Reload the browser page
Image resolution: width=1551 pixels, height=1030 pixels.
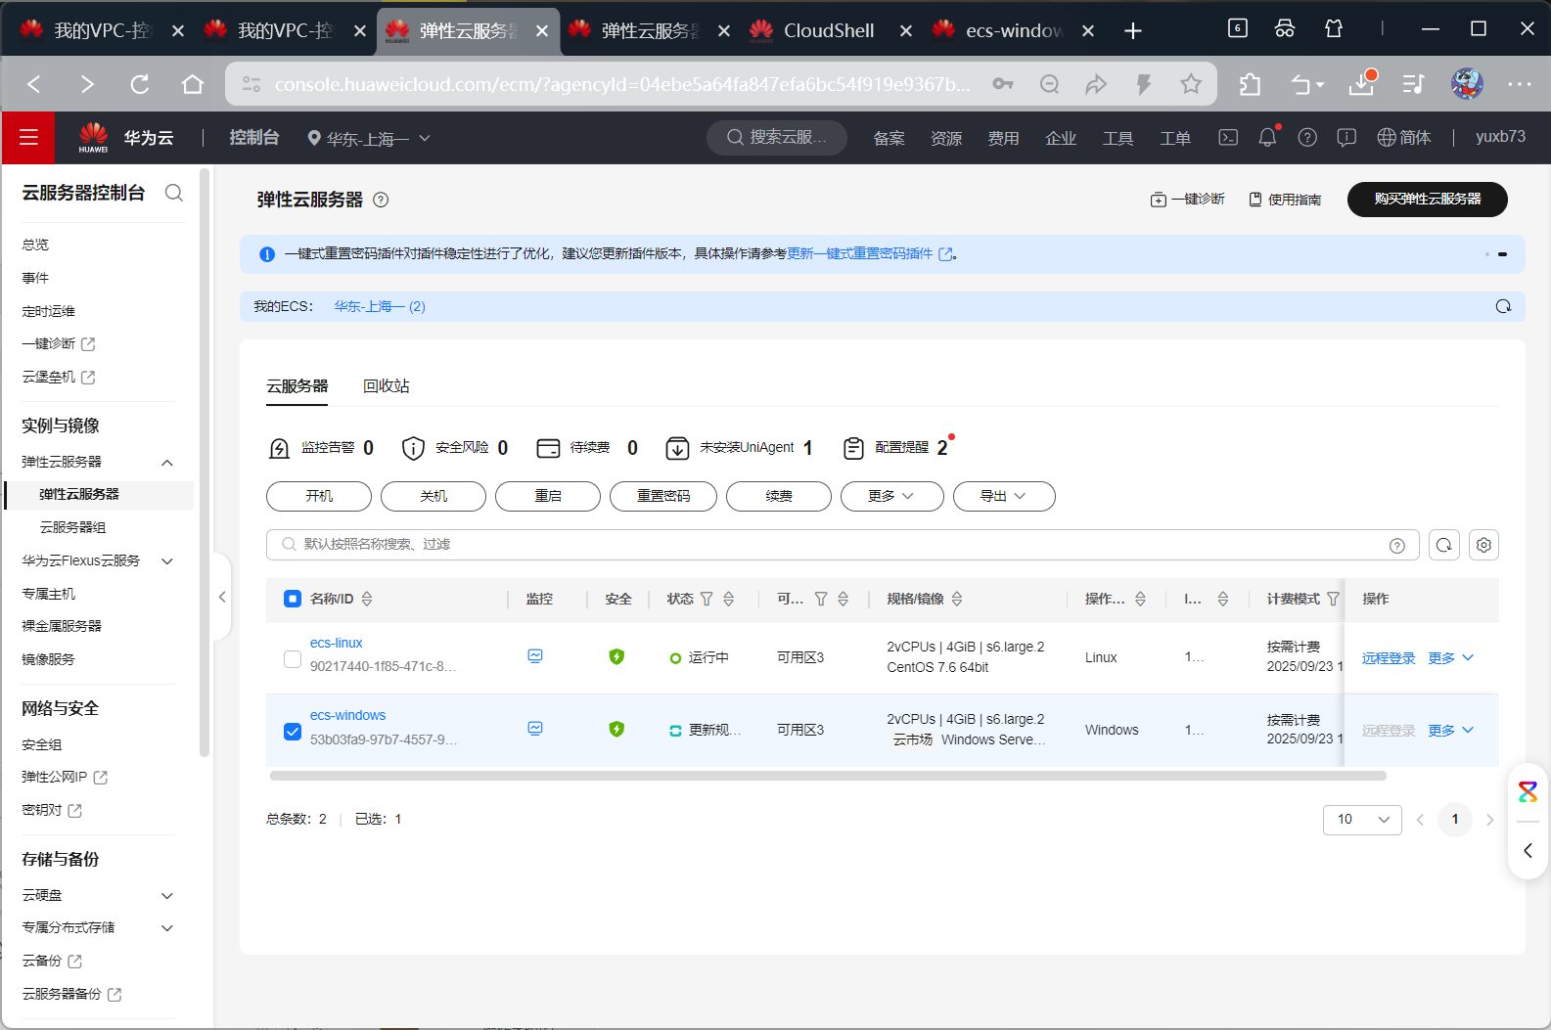point(140,84)
